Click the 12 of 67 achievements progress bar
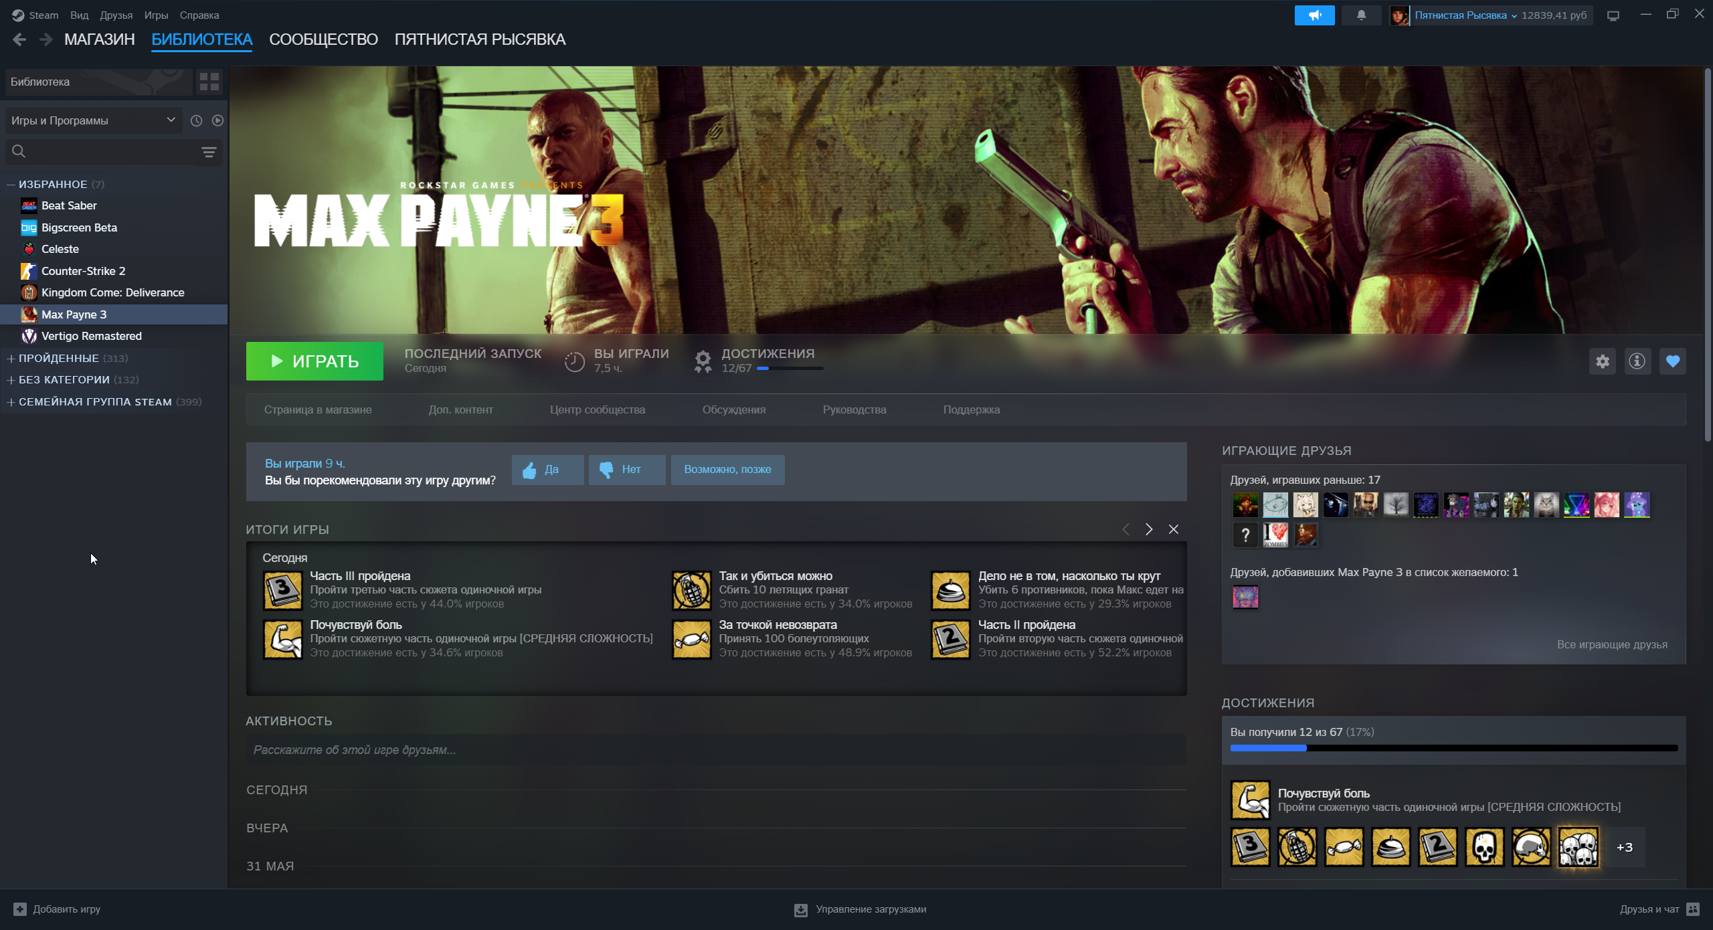The image size is (1713, 930). pyautogui.click(x=1454, y=748)
